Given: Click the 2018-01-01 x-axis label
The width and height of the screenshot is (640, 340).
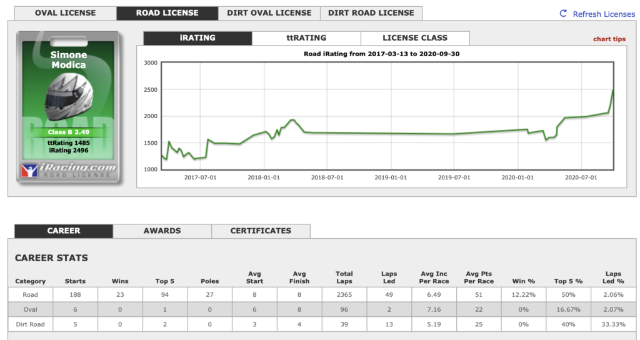Looking at the screenshot, I should [x=264, y=177].
